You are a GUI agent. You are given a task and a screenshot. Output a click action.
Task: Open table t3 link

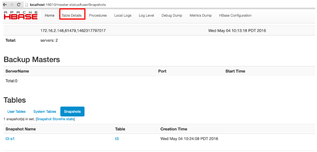117,139
